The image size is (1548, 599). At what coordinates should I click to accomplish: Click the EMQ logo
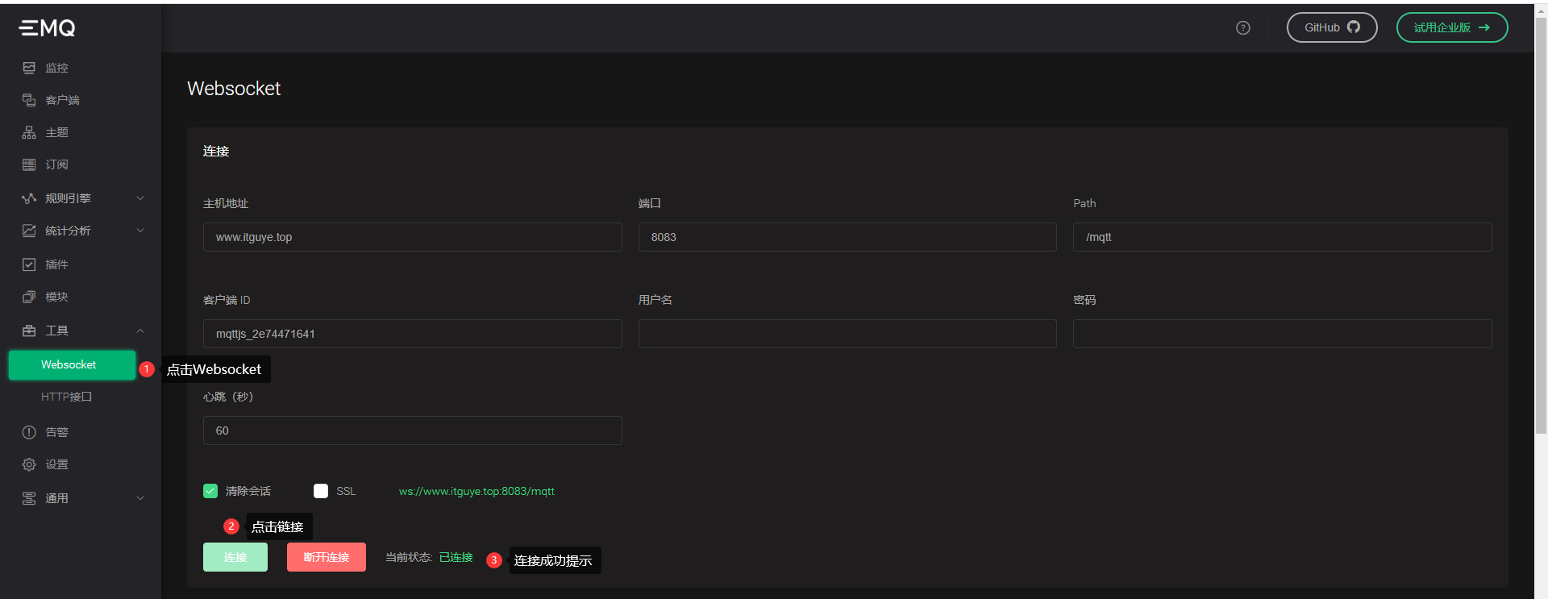click(x=48, y=28)
